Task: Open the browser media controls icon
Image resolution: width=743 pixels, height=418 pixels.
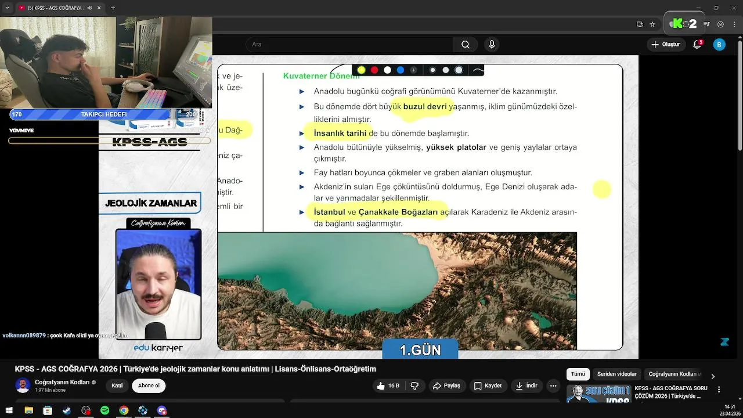Action: [706, 24]
